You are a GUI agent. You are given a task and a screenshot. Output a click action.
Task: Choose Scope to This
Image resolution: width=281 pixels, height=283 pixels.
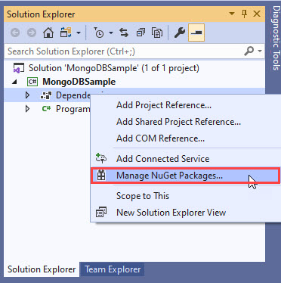point(143,196)
